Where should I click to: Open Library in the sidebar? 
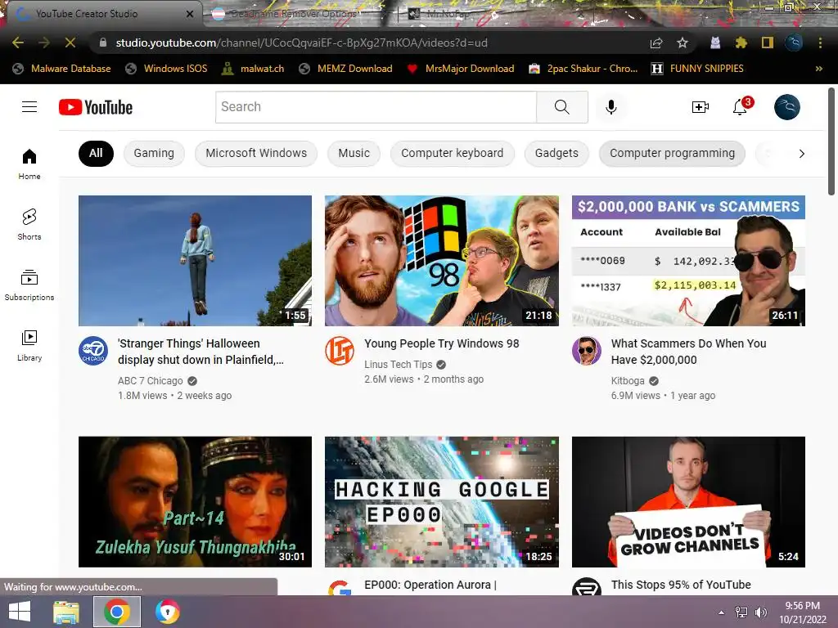click(x=29, y=346)
